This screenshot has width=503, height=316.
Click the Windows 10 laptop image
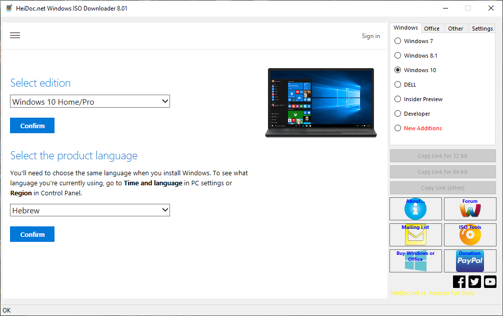pos(321,103)
